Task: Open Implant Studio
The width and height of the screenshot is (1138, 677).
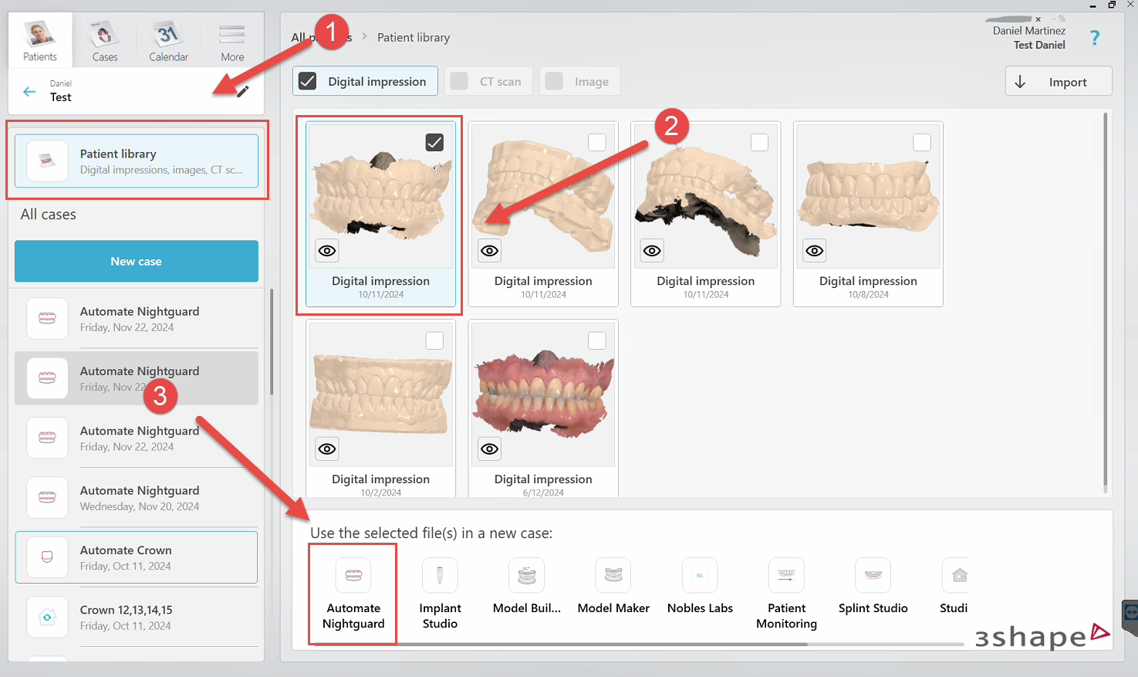Action: 440,587
